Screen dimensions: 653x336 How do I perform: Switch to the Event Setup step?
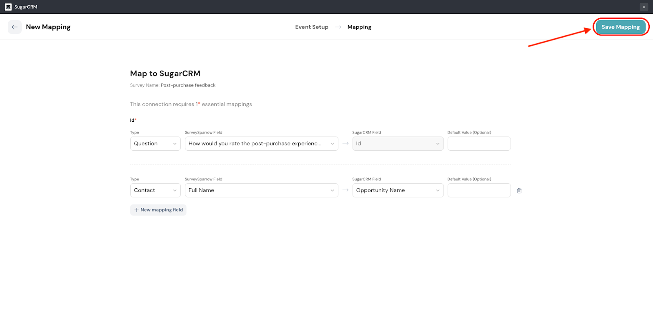coord(311,27)
